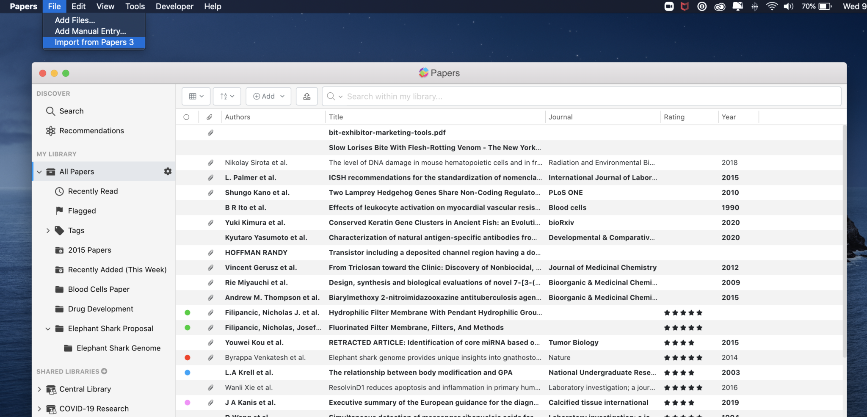Click the export/share toolbar button
867x417 pixels.
(307, 97)
